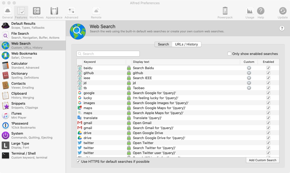Image resolution: width=290 pixels, height=173 pixels.
Task: Select the Open Twitter user row
Action: (178, 153)
